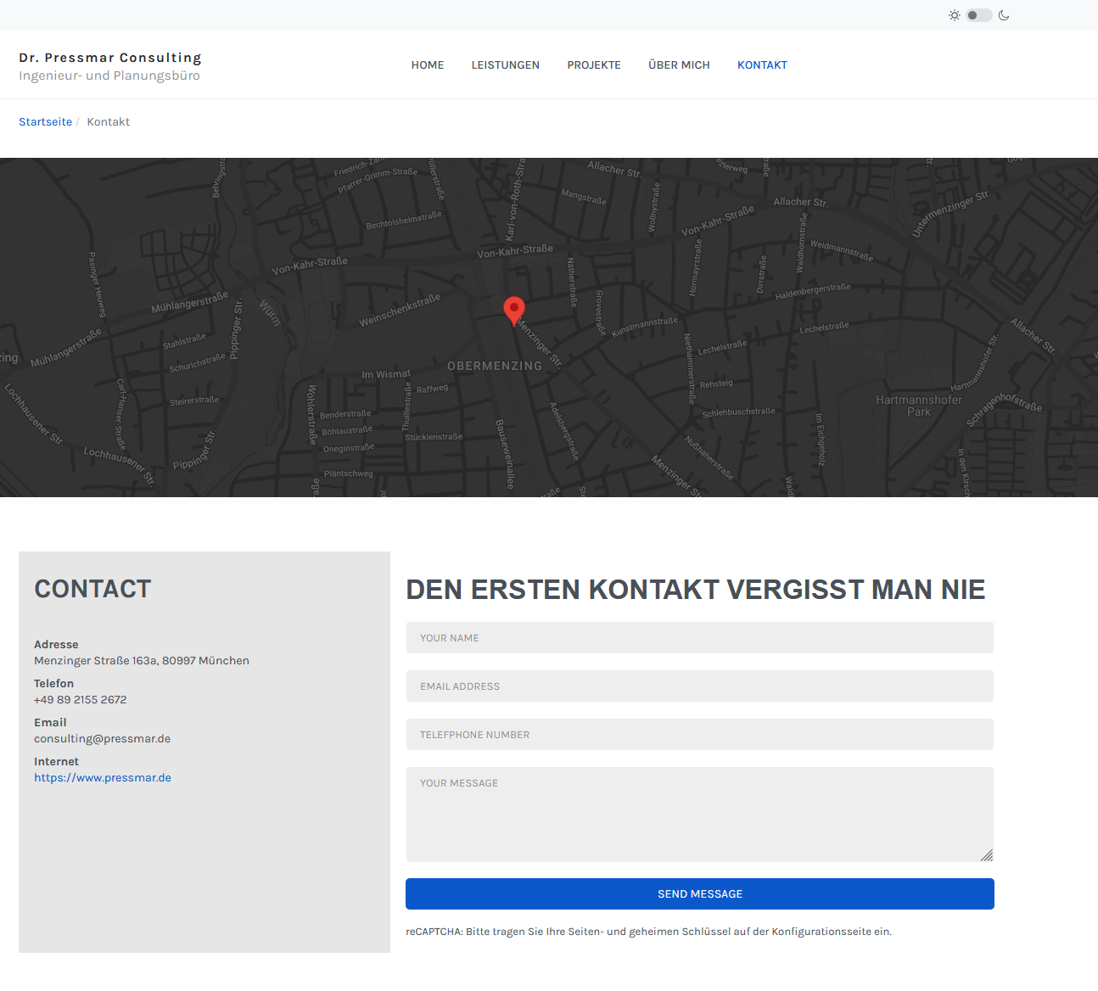
Task: Click the Startseite breadcrumb link
Action: [46, 122]
